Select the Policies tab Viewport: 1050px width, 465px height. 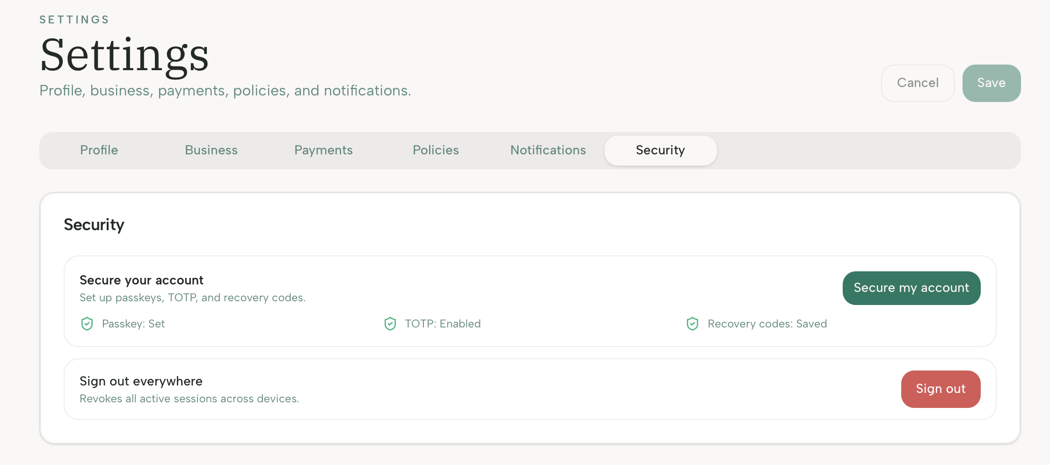coord(436,150)
